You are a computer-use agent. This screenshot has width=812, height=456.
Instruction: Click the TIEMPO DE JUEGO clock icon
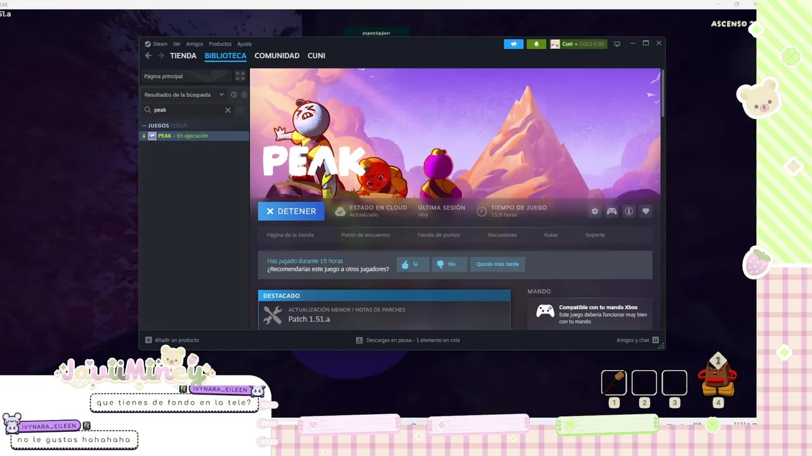pos(482,212)
